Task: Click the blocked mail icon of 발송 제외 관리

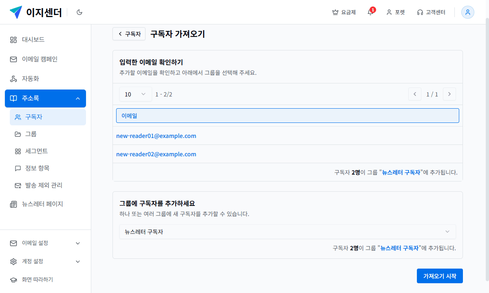Action: [x=18, y=186]
